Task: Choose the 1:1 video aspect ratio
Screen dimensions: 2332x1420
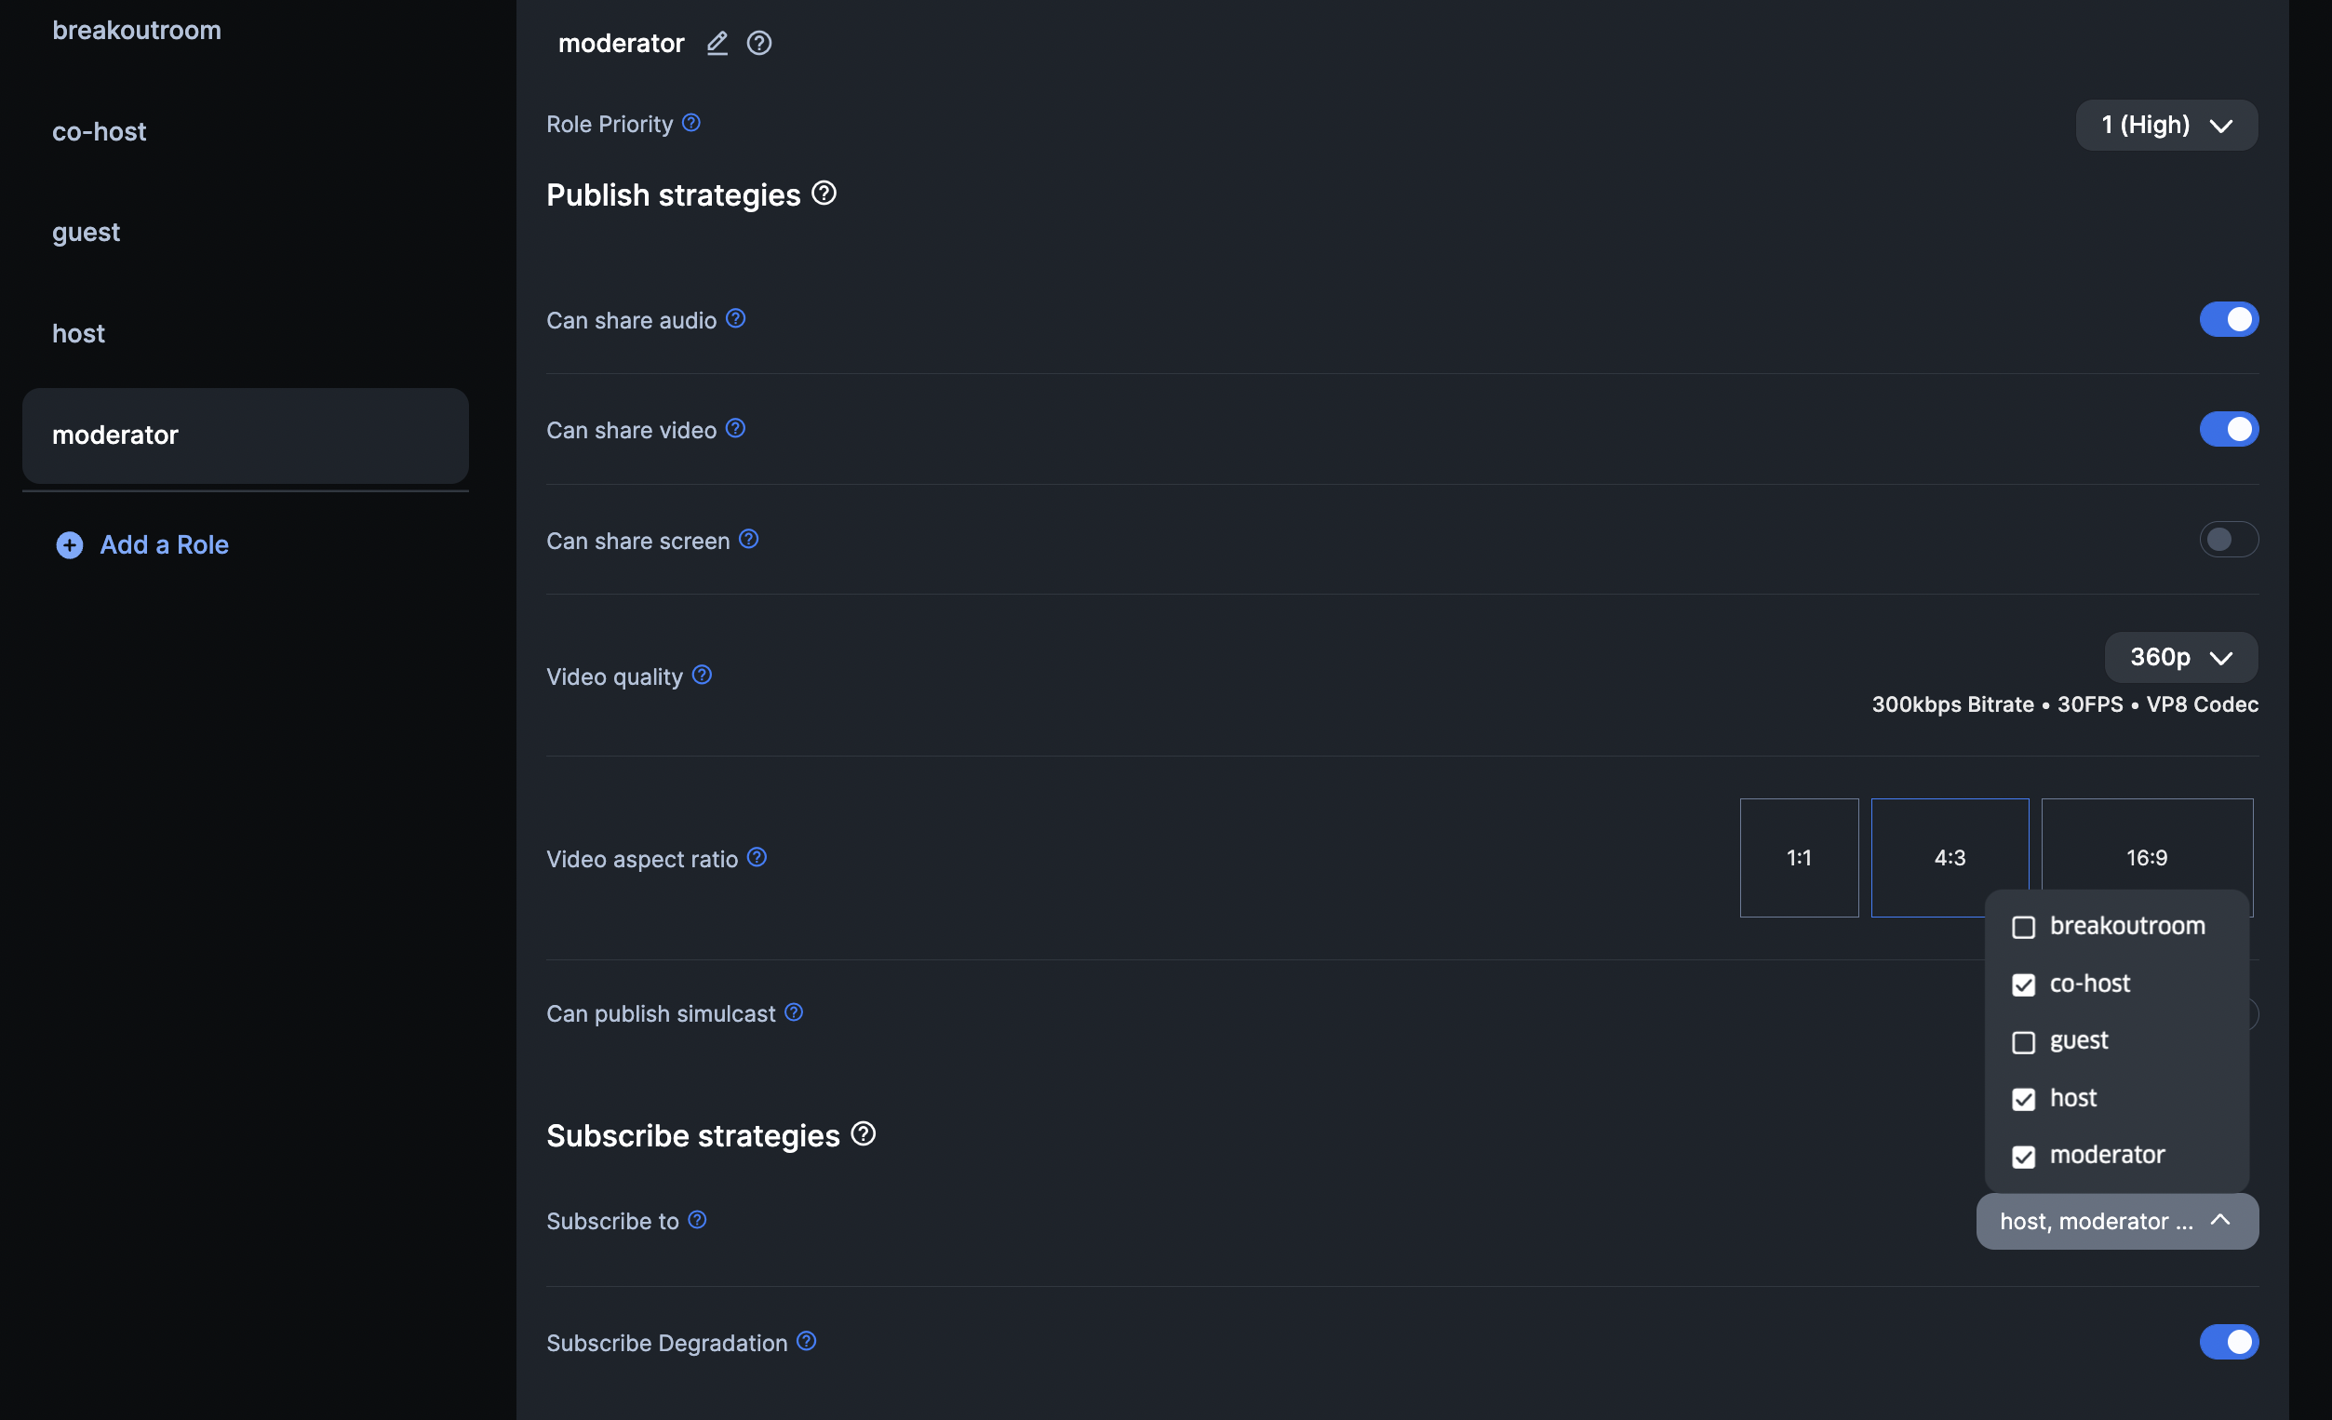Action: 1798,858
